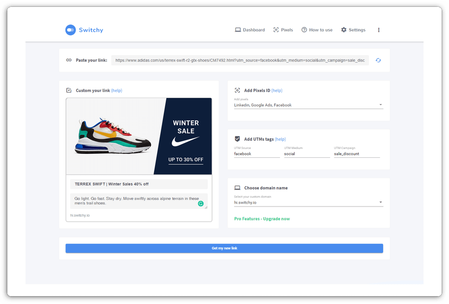
Task: Click the chain link icon beside Paste your link
Action: tap(69, 60)
